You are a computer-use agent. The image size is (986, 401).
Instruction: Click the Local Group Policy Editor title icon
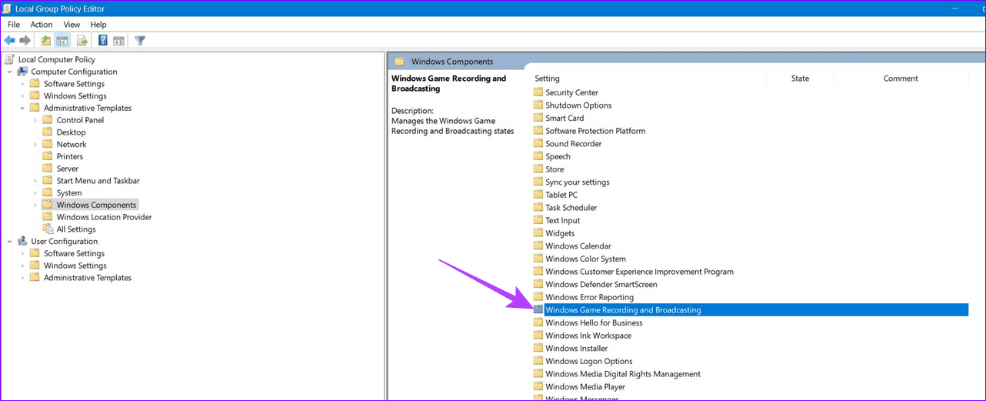pyautogui.click(x=8, y=8)
